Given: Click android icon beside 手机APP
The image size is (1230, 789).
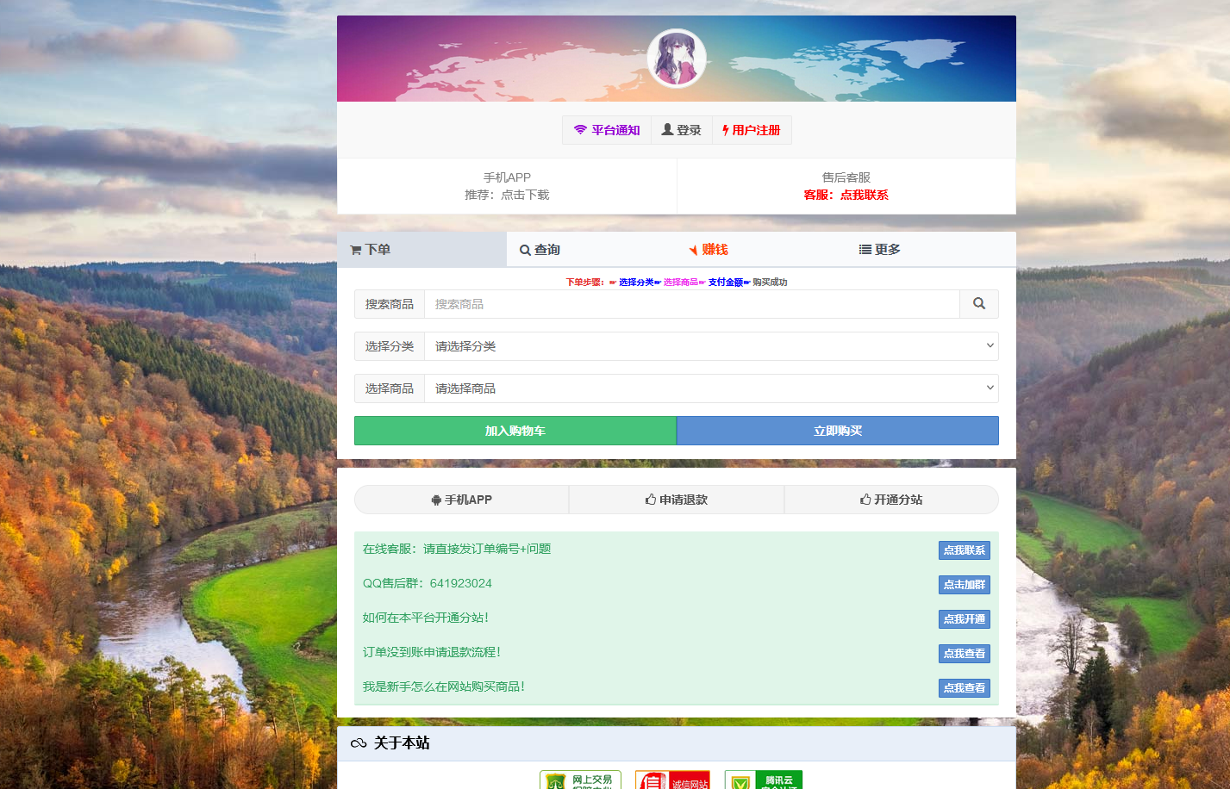Looking at the screenshot, I should pos(436,500).
